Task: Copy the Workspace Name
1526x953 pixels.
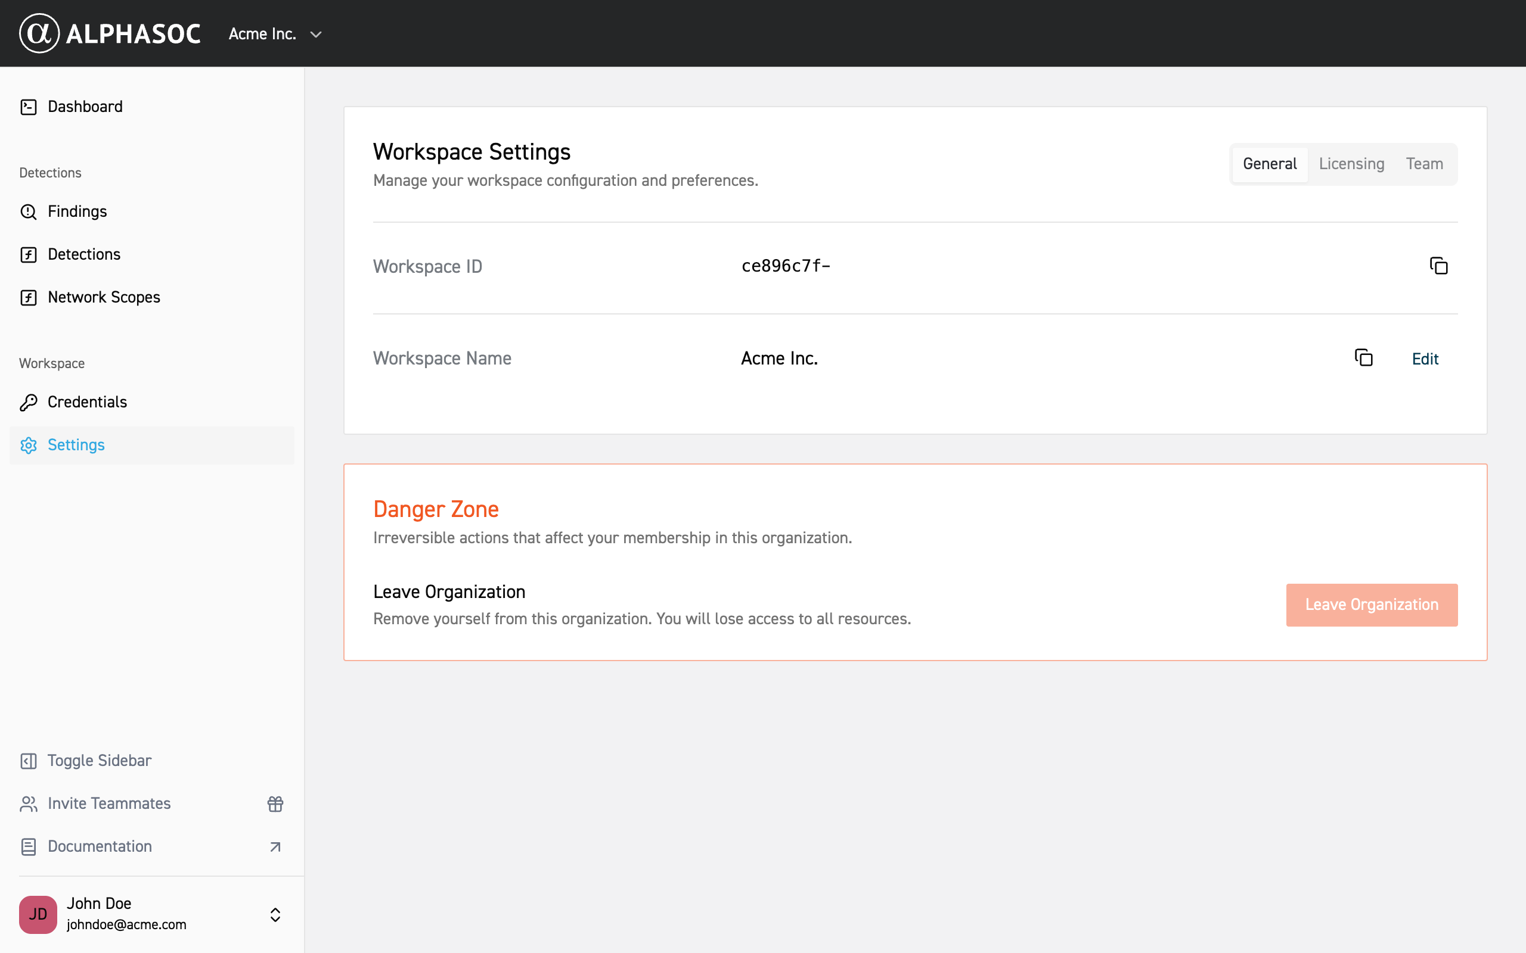Action: pyautogui.click(x=1363, y=358)
